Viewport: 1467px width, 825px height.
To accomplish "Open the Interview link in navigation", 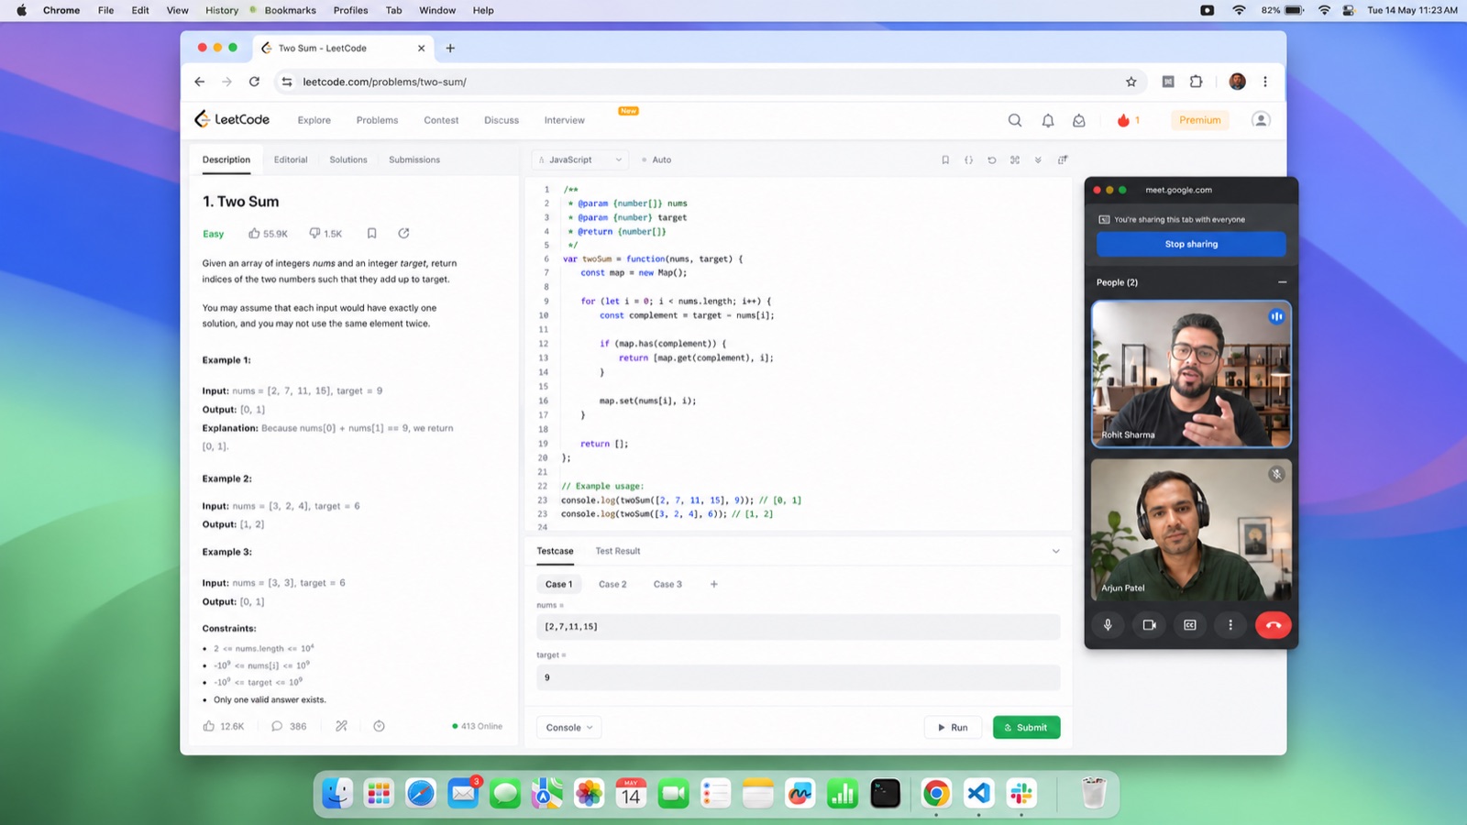I will pos(564,120).
